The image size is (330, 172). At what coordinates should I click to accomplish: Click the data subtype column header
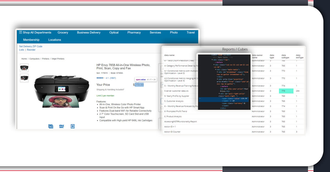coord(285,56)
